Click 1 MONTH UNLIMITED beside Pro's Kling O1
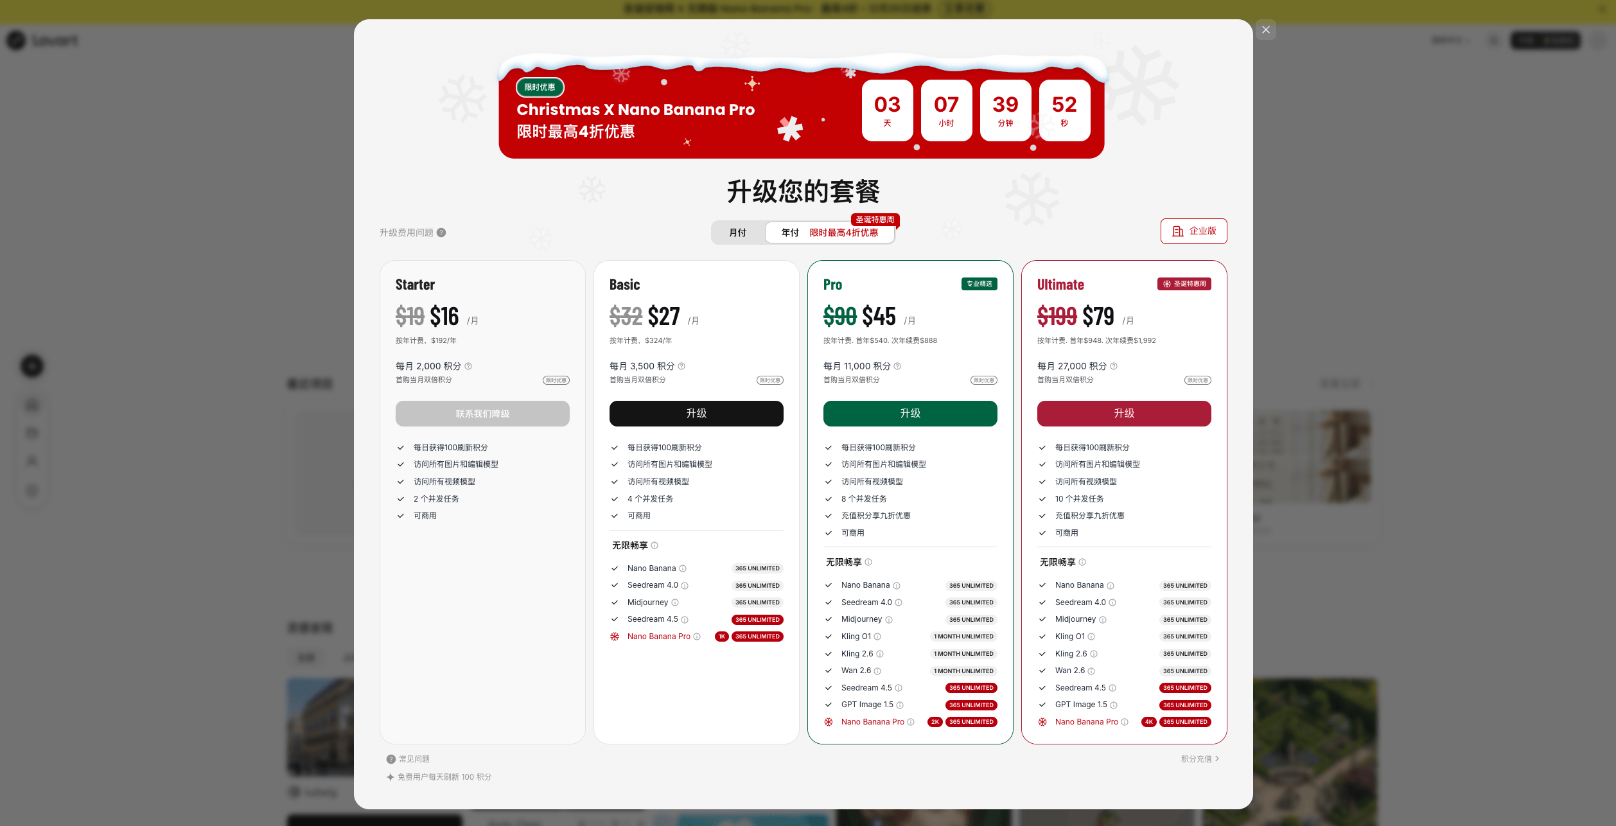Screen dimensions: 1616x826 [x=963, y=637]
